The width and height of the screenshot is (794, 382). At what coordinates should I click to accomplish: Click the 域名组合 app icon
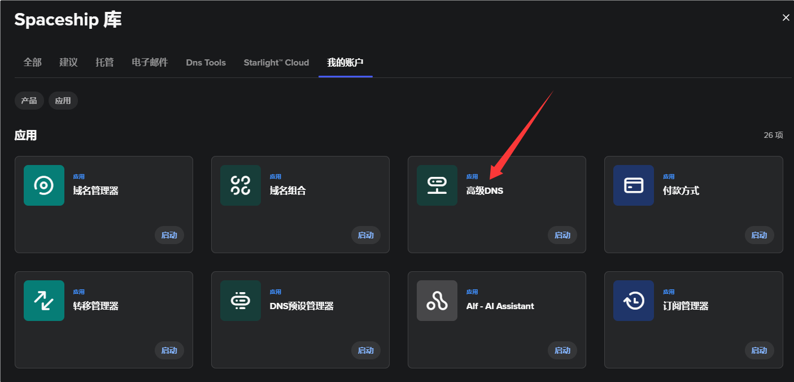[241, 185]
